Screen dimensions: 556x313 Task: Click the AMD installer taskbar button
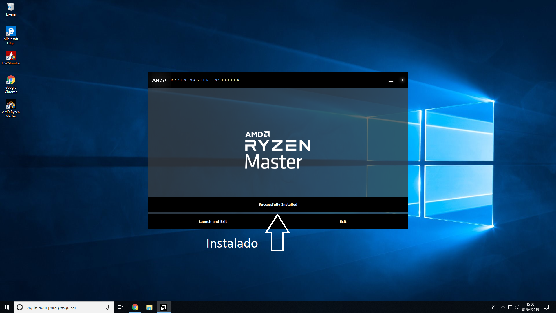pyautogui.click(x=164, y=307)
